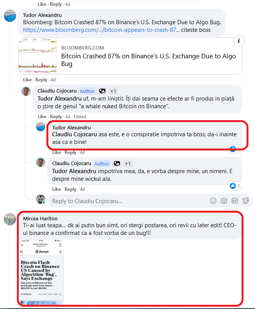255x309 pixels.
Task: Like Tudor Alexandru's Bloomberg comment
Action: pos(27,80)
